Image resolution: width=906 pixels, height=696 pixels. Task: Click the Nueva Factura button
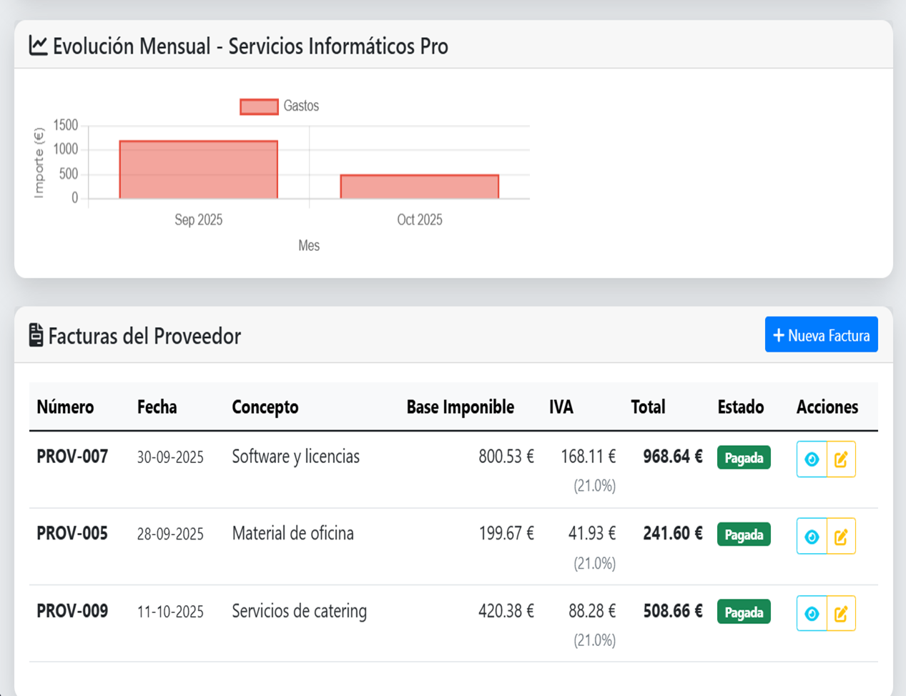[821, 335]
